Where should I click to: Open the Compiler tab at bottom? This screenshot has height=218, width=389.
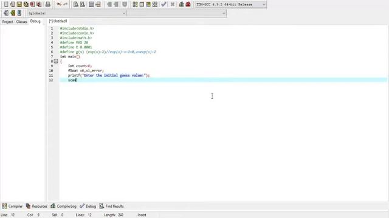pos(12,206)
